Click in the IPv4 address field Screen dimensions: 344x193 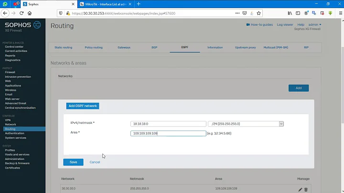(168, 124)
